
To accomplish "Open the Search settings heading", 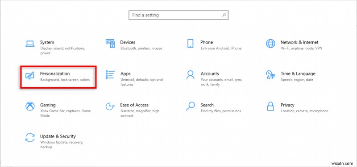I will [207, 105].
